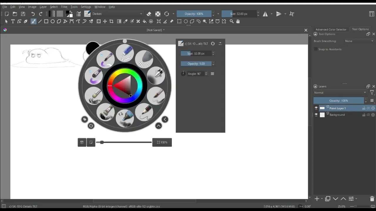Open brush settings editor

[78, 14]
